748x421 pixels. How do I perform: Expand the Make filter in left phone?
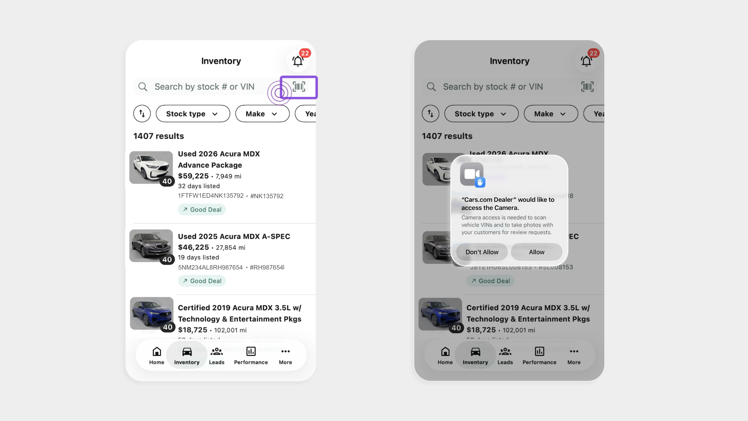point(262,114)
